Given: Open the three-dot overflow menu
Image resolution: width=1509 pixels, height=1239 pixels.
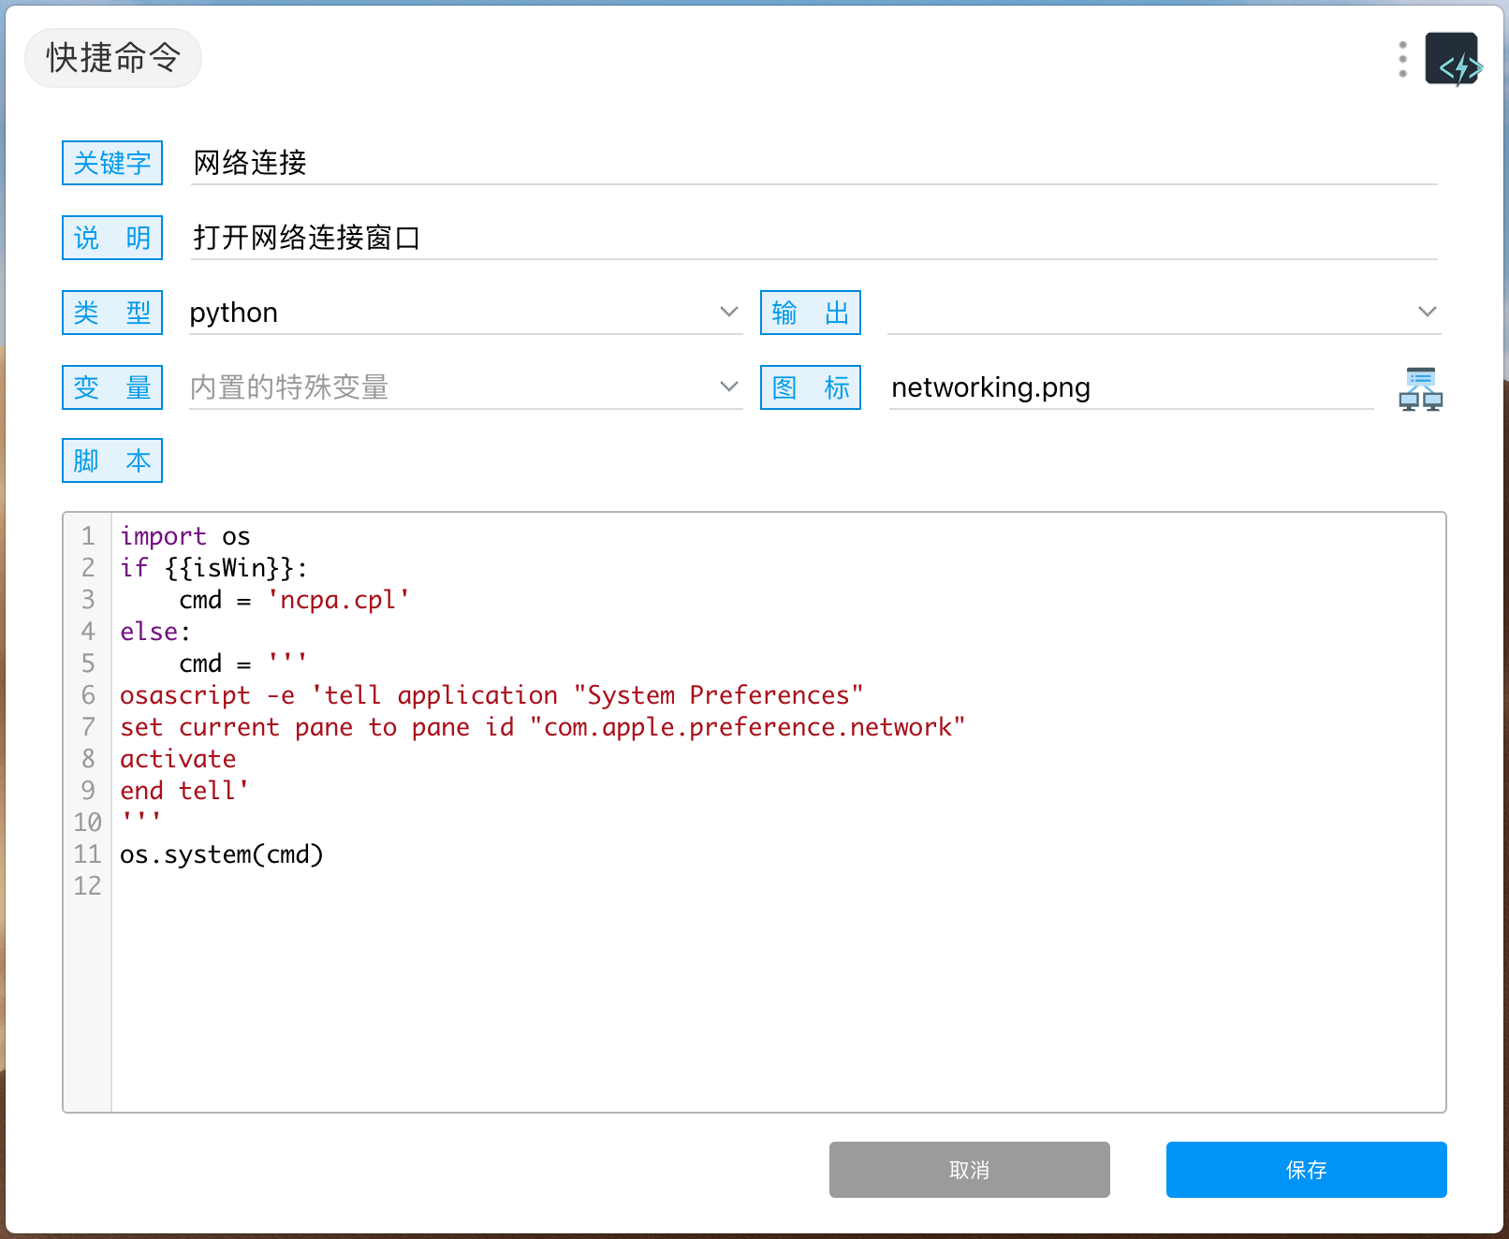Looking at the screenshot, I should coord(1401,58).
